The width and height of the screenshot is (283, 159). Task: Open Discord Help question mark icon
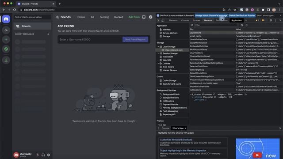click(x=150, y=17)
